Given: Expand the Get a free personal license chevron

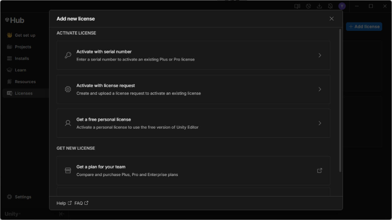Looking at the screenshot, I should pyautogui.click(x=319, y=123).
